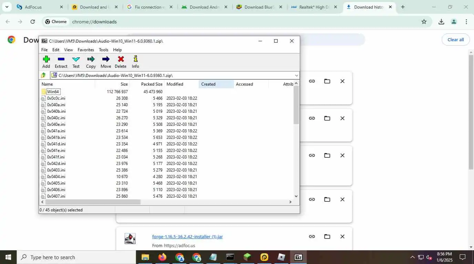Remove the forge installer from the list

point(342,236)
